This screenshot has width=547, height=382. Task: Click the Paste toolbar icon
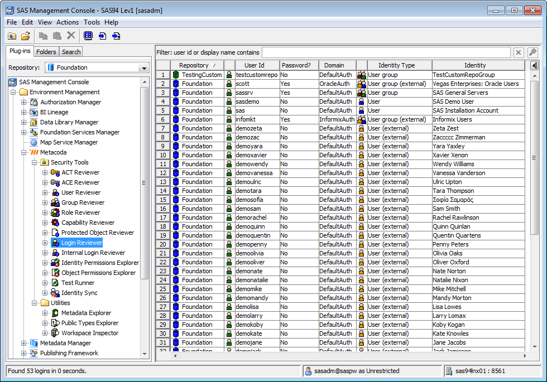(57, 36)
